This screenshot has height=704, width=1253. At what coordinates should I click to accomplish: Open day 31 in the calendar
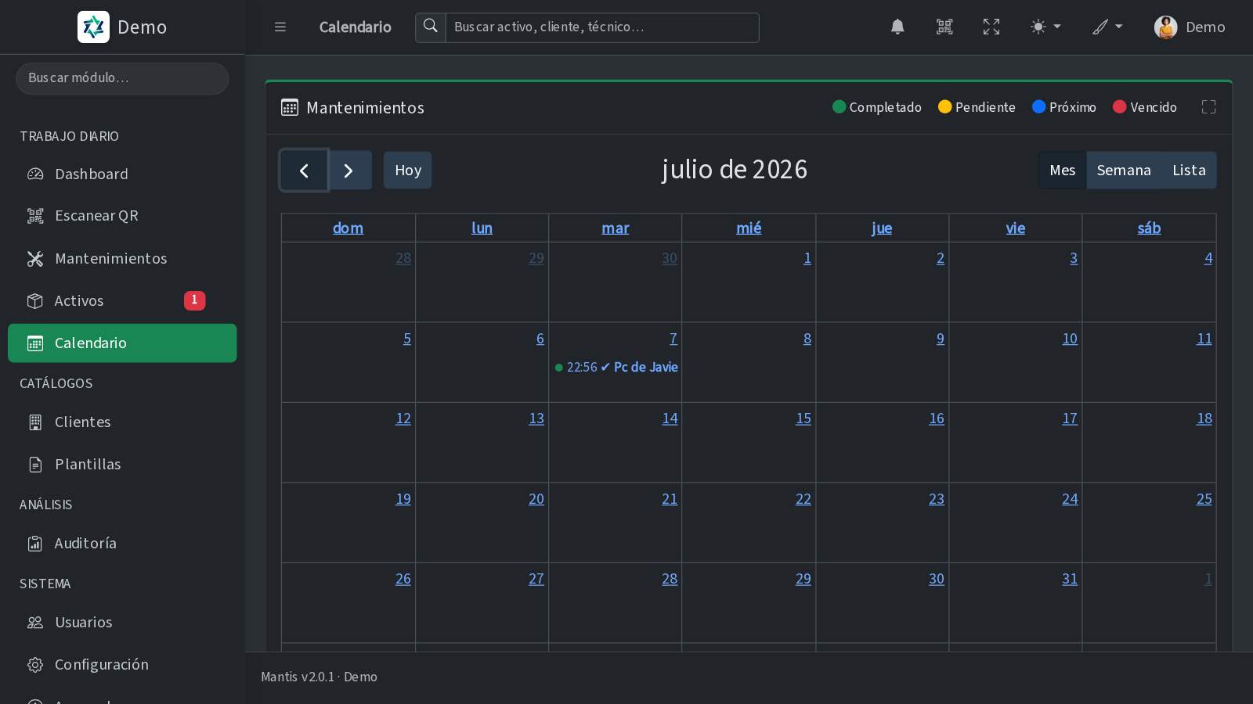click(1070, 579)
